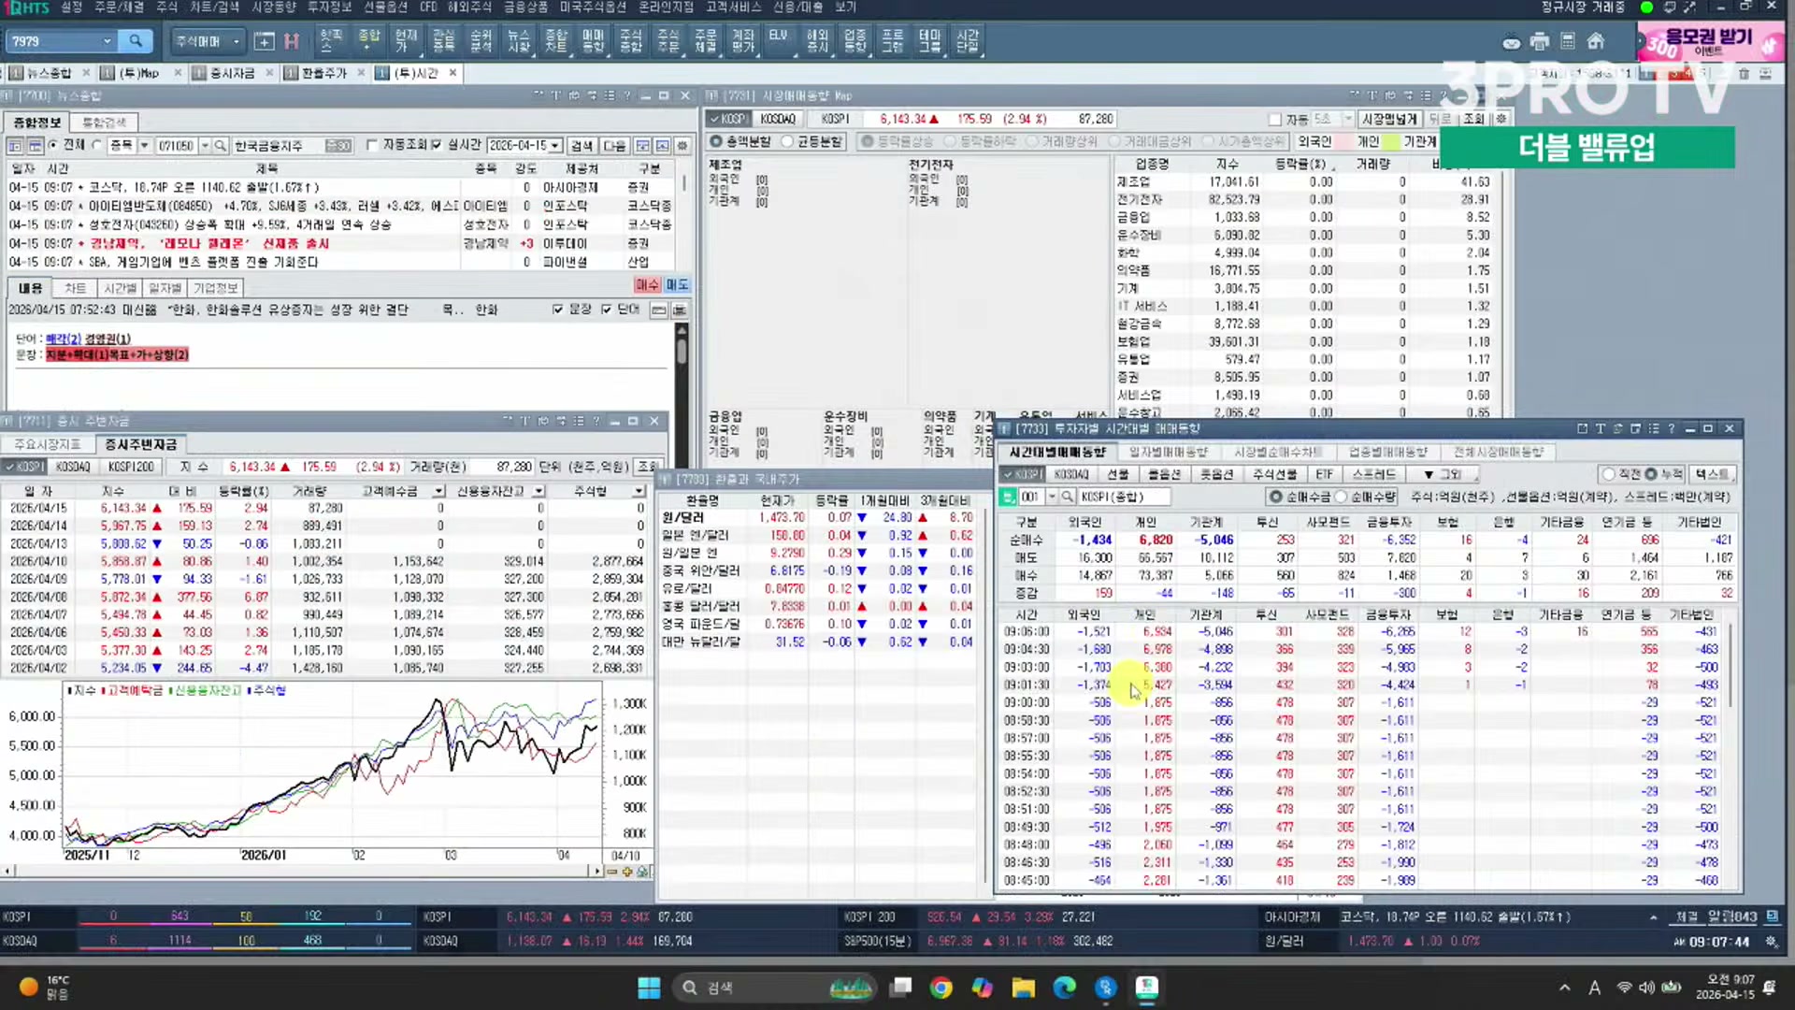Click the 해외증시 toolbar icon

(x=817, y=40)
